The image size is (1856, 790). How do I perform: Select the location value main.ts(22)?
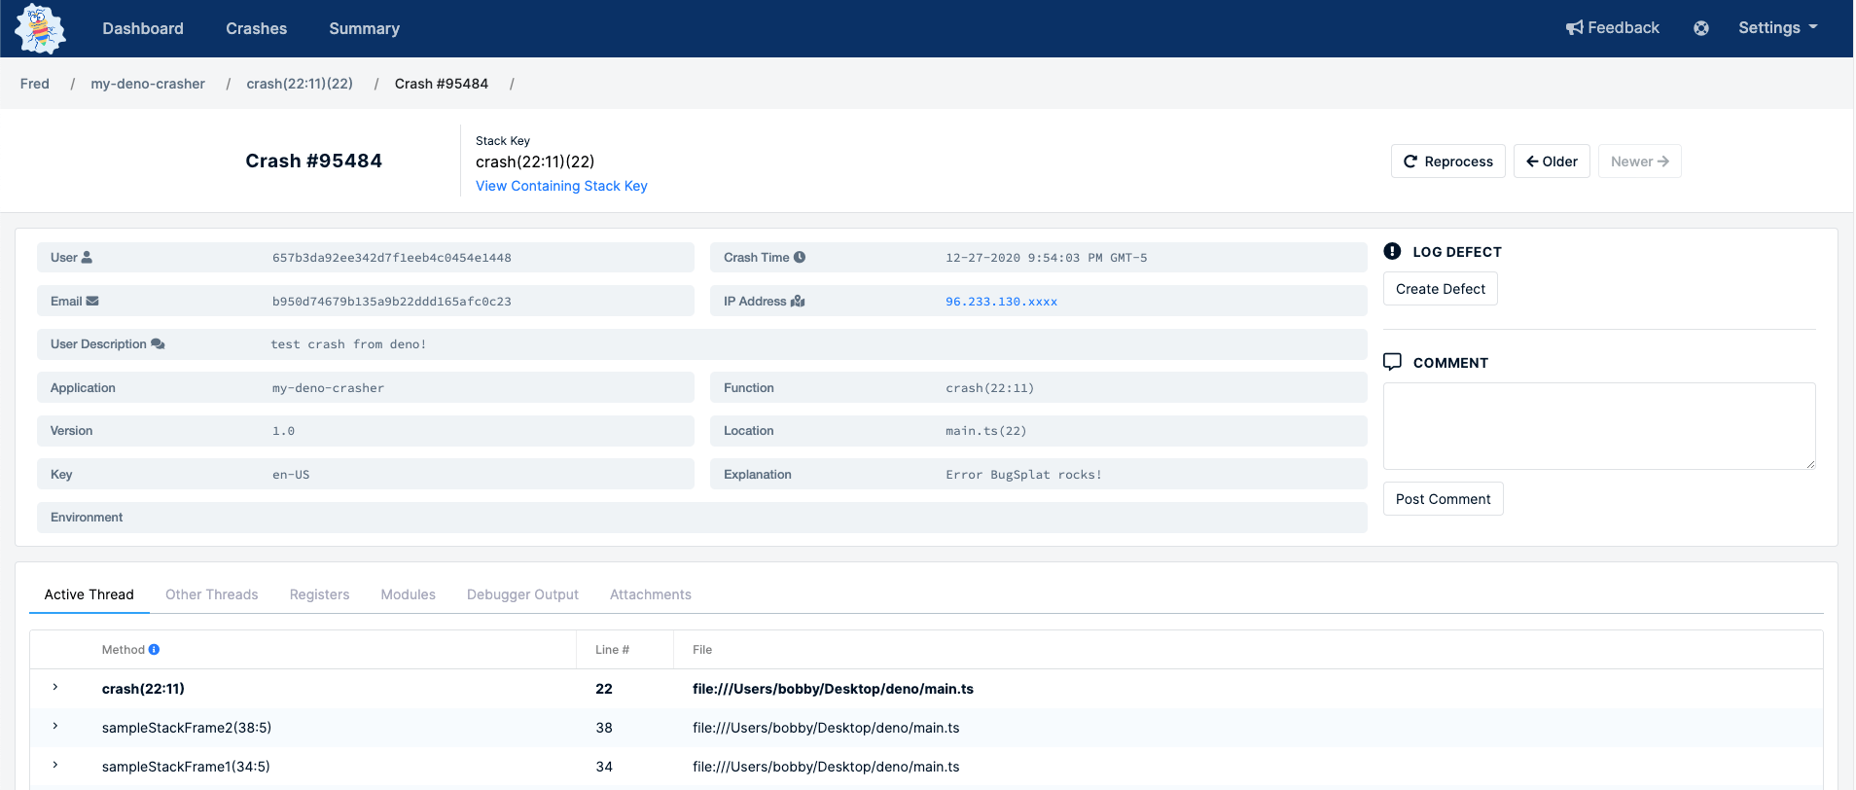[985, 431]
